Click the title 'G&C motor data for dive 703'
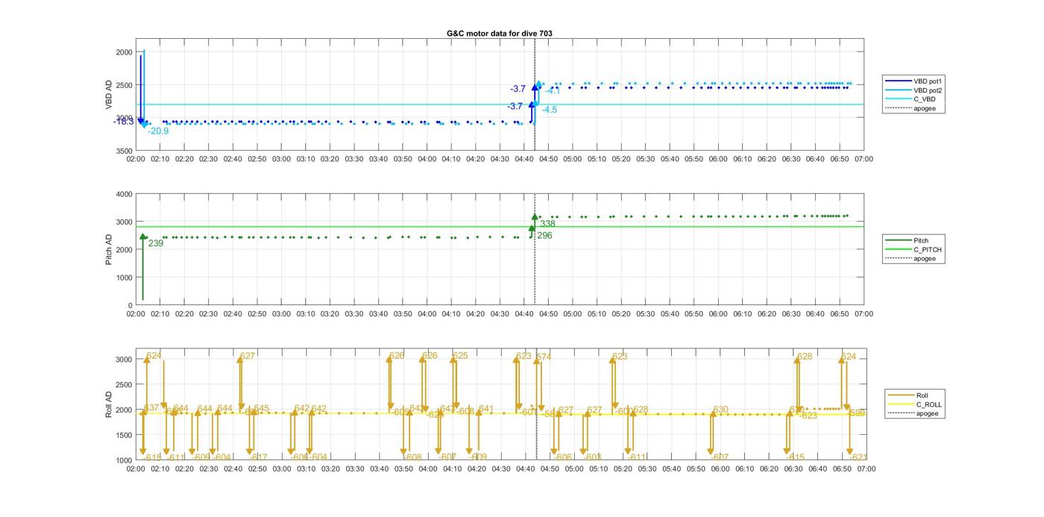The image size is (1044, 517). (500, 34)
